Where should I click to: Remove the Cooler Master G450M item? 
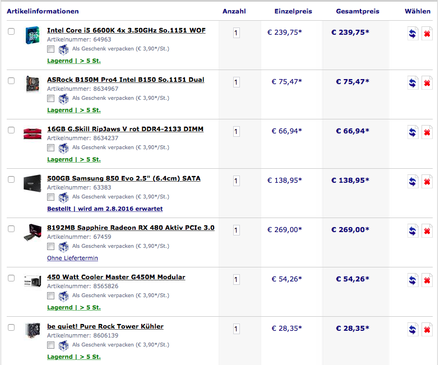coord(427,280)
